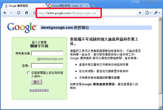Switch to the Picasa 網路相簿 tab

click(x=68, y=6)
